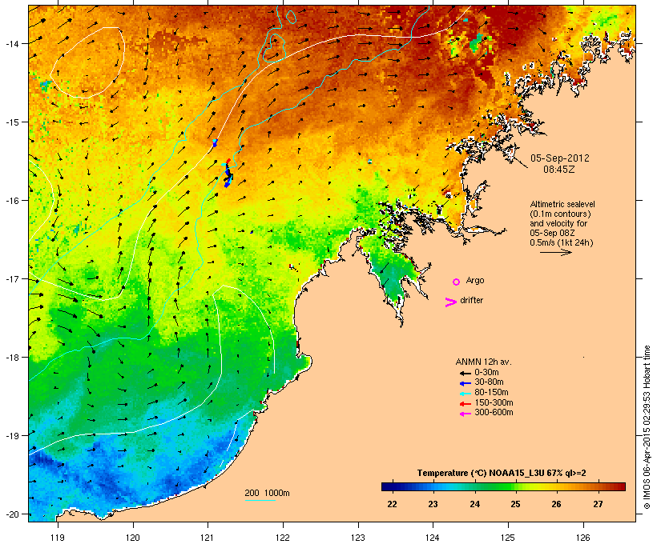657x544 pixels.
Task: Click the colorbar value 27
Action: [x=598, y=504]
